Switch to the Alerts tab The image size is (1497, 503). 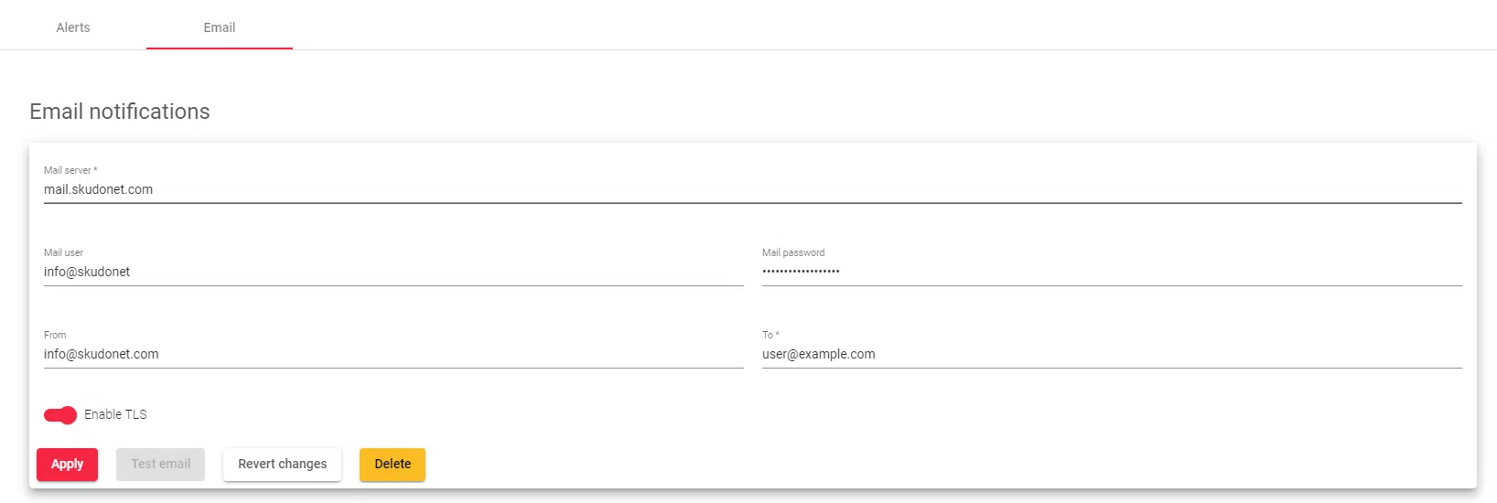tap(73, 27)
